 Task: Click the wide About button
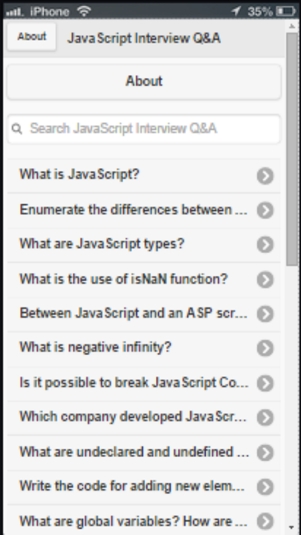(143, 82)
